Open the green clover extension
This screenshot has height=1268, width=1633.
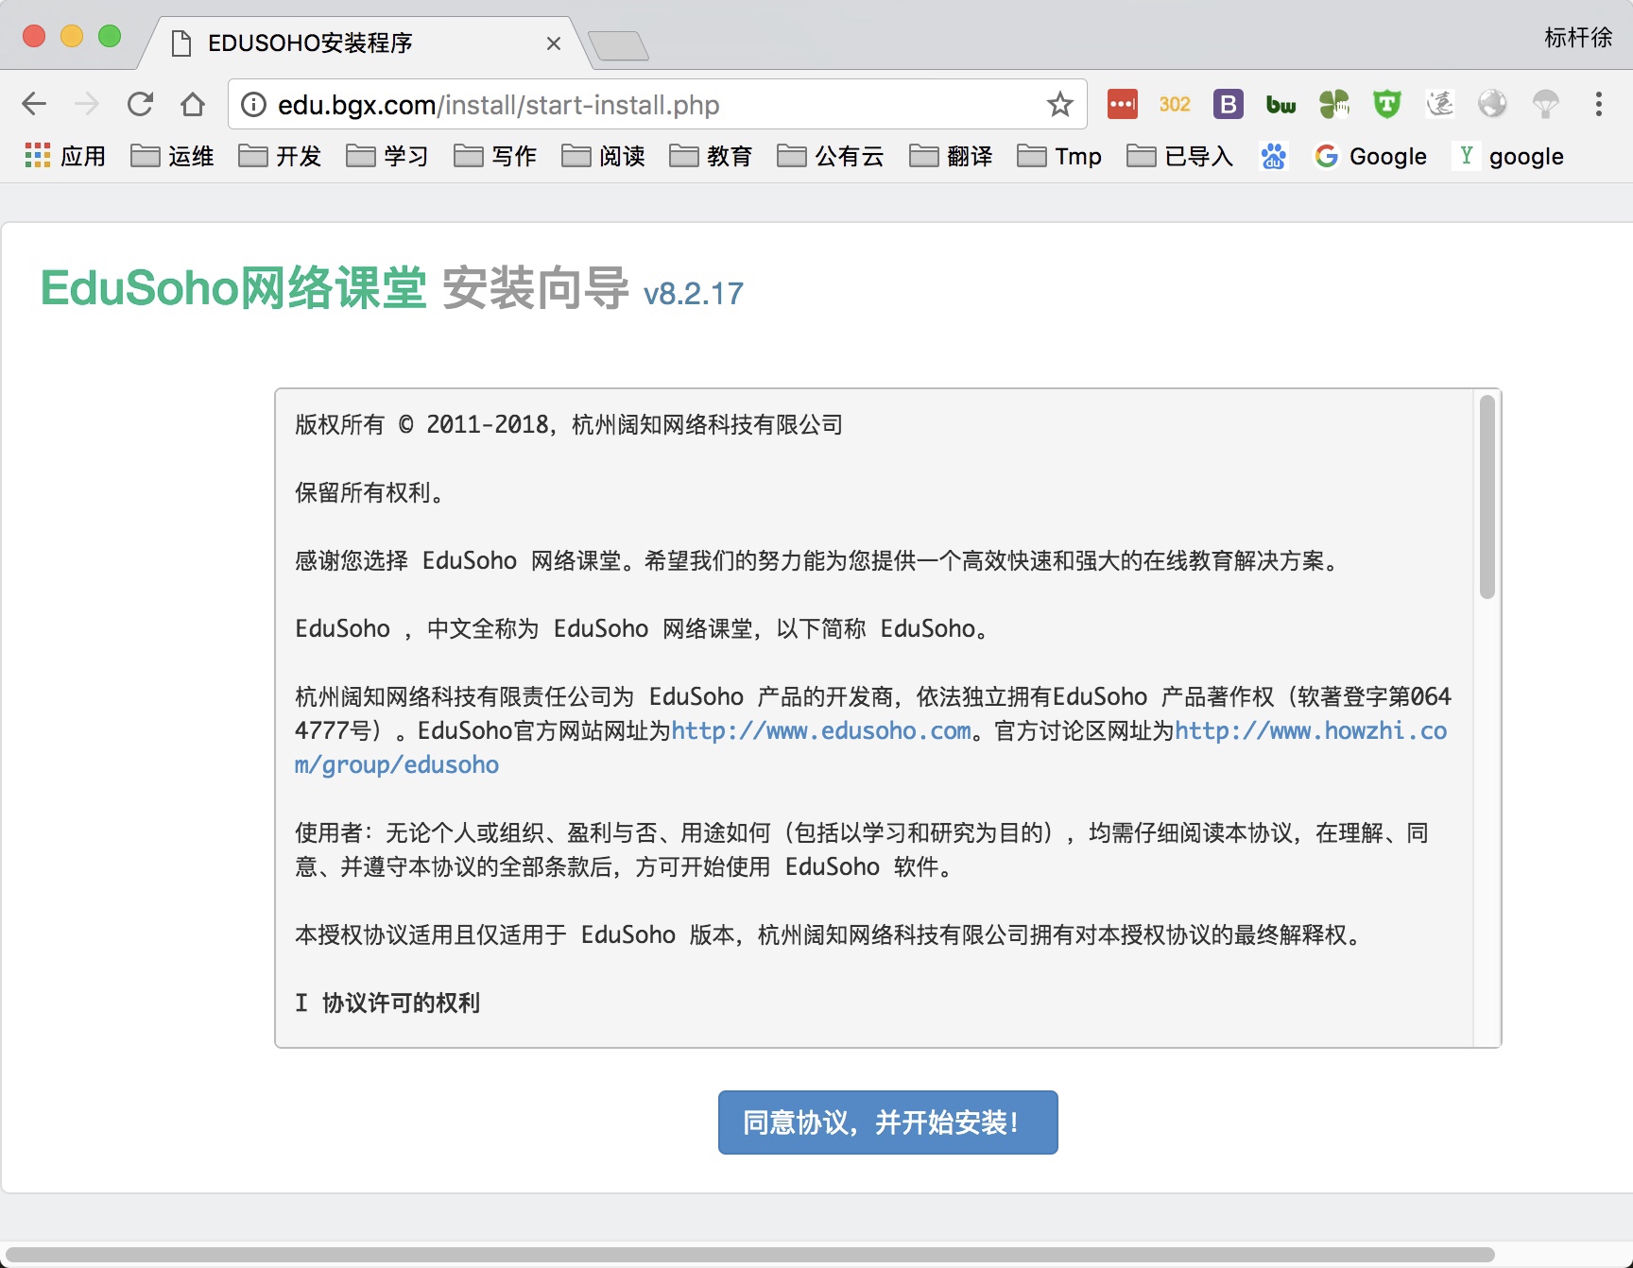(1334, 104)
